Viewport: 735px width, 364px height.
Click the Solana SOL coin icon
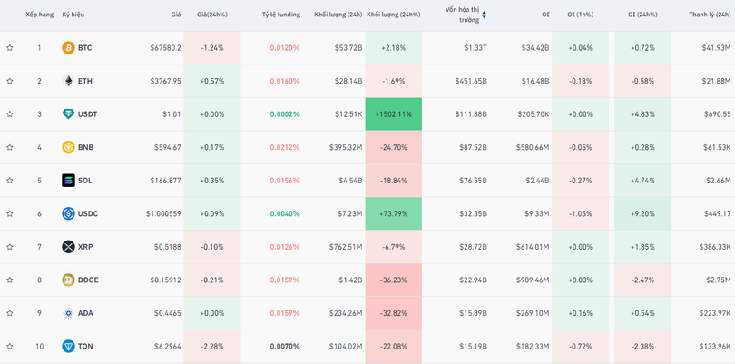[68, 181]
